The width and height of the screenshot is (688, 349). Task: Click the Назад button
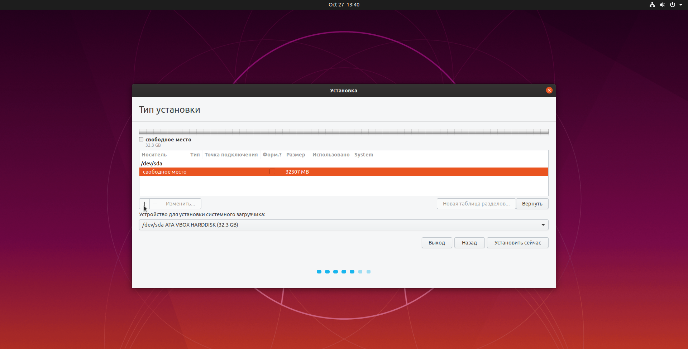pyautogui.click(x=469, y=243)
